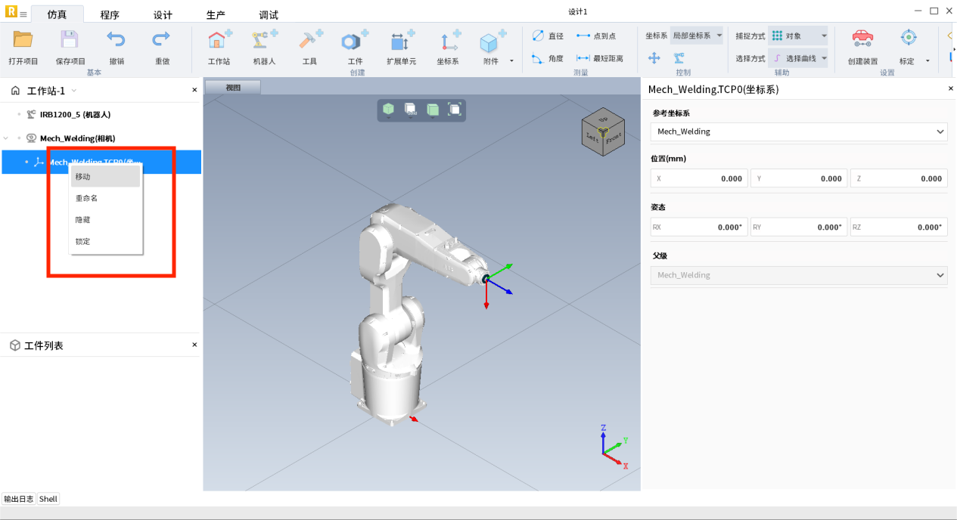
Task: Switch to the 程序 ribbon tab
Action: pyautogui.click(x=110, y=15)
